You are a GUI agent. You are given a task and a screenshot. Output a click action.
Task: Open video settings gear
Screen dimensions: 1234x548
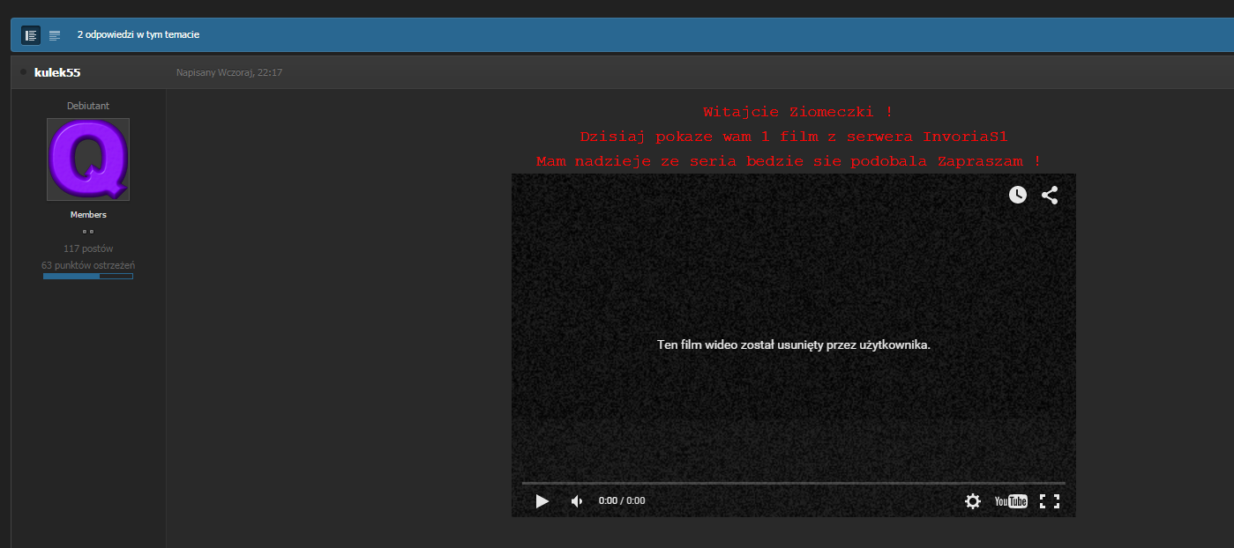(973, 500)
